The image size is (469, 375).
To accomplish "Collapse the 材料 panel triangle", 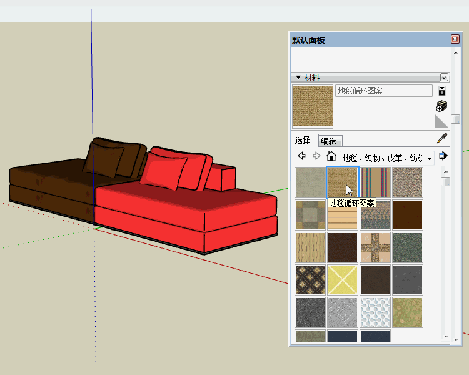I will tap(298, 77).
